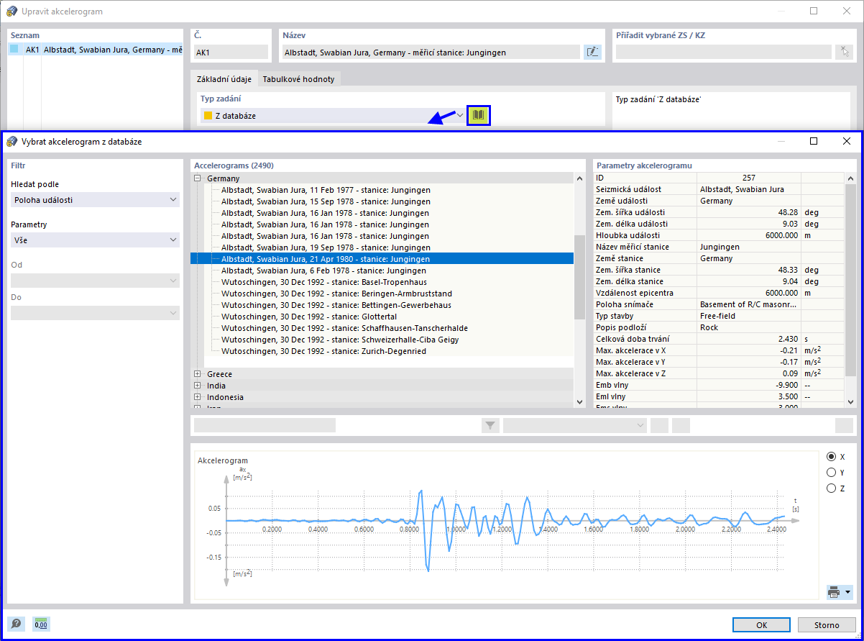Select the Y direction radio button
The image size is (864, 641).
(832, 473)
